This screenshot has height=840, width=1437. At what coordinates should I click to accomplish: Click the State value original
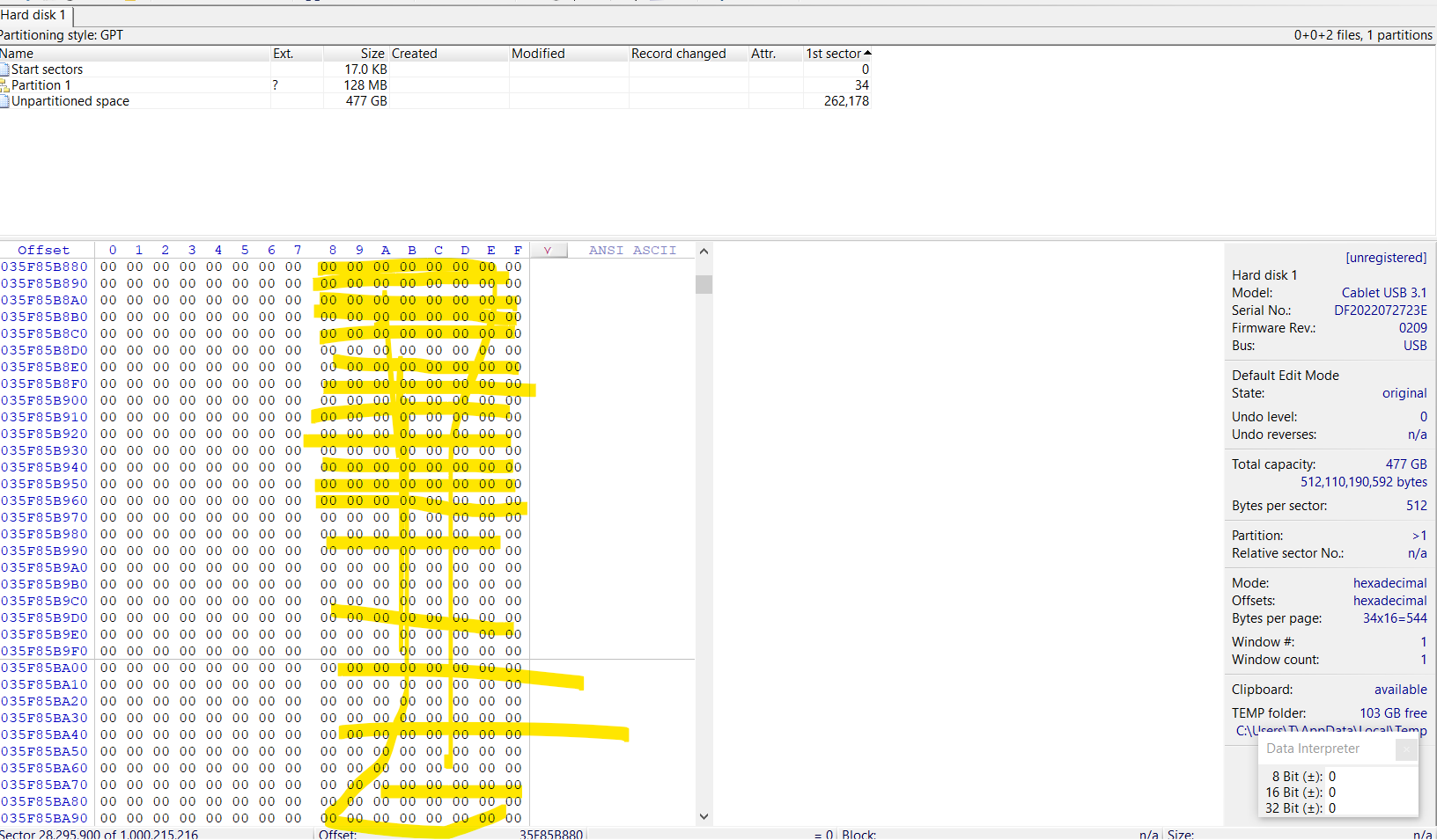pos(1404,393)
